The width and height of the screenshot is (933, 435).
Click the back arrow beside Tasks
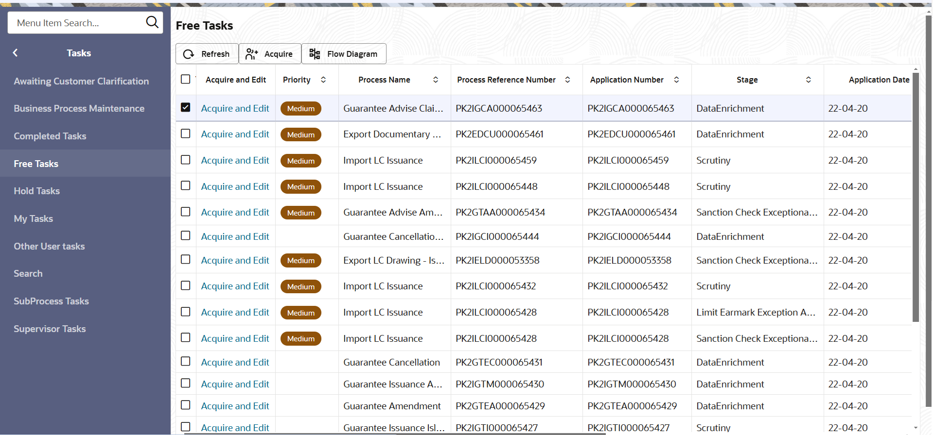[x=16, y=53]
